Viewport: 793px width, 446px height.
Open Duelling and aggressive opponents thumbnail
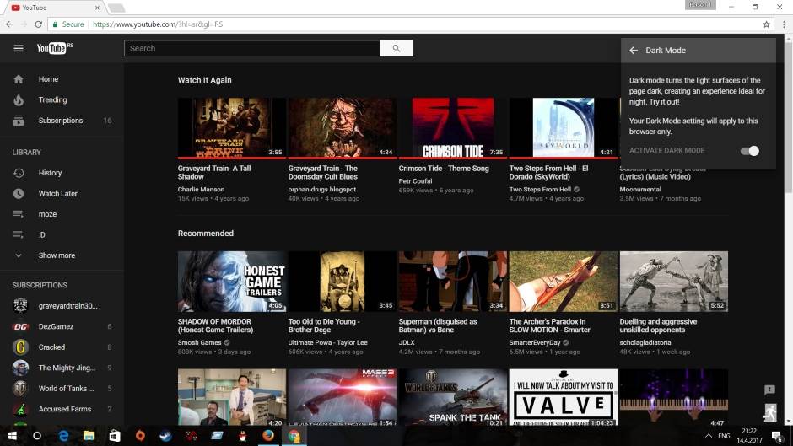tap(674, 281)
